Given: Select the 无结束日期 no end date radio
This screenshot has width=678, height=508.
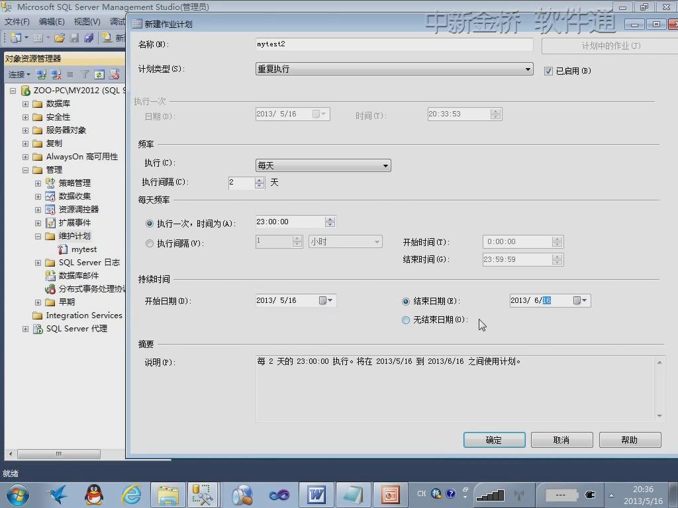Looking at the screenshot, I should [406, 320].
